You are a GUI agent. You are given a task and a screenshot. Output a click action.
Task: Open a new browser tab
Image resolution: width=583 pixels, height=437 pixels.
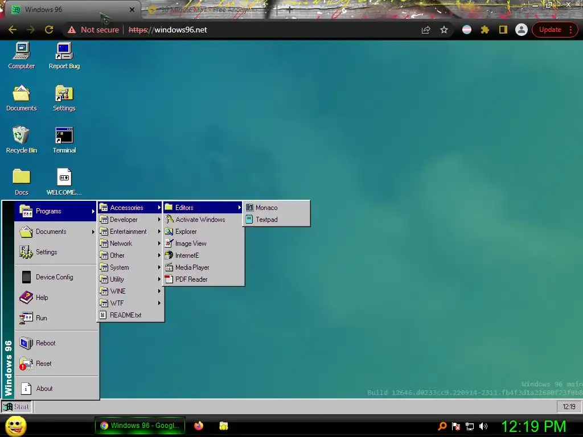point(289,10)
